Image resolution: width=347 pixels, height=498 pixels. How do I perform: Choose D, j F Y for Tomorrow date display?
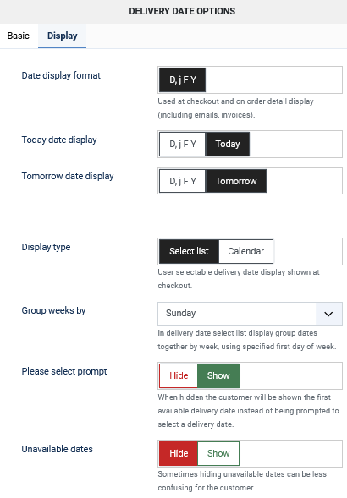(183, 181)
